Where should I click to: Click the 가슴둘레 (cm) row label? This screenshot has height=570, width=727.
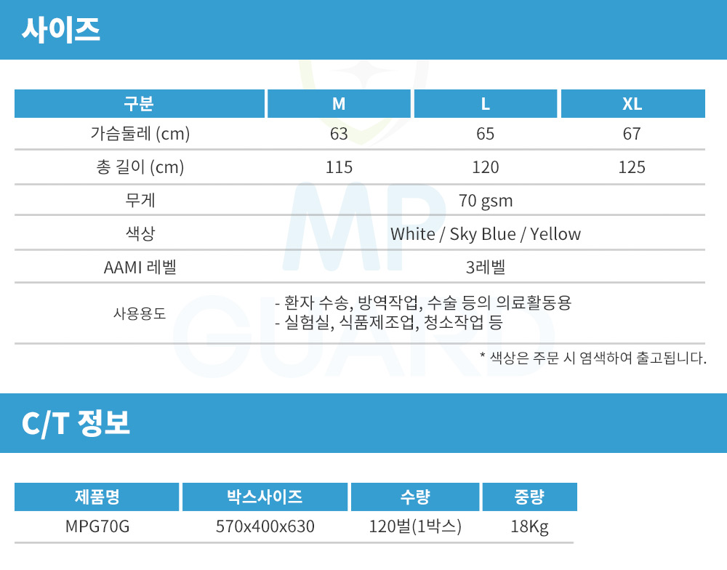140,134
